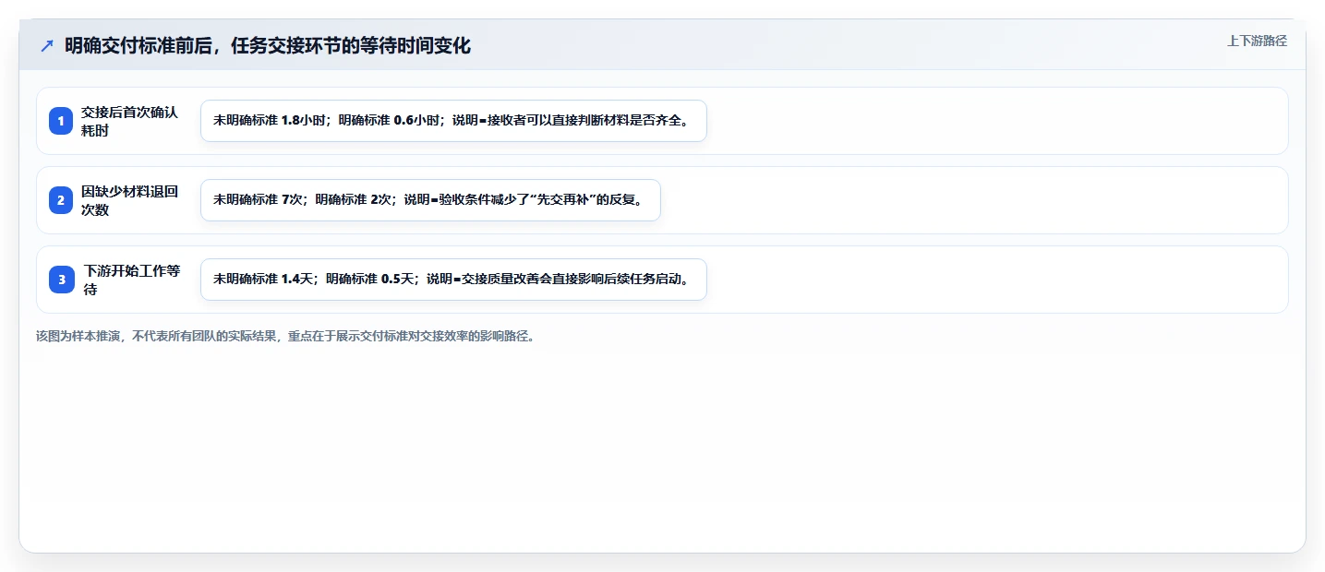Click the footnote starting 该图为样本推演
The height and width of the screenshot is (572, 1325).
[285, 336]
